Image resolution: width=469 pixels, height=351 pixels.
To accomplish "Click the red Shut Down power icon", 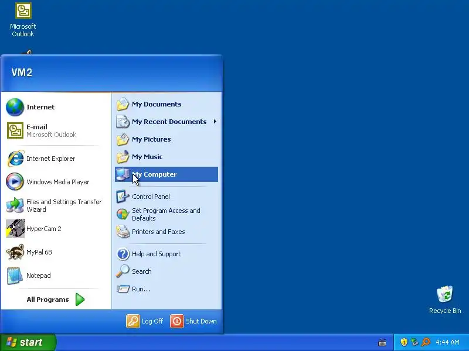I will click(x=177, y=321).
